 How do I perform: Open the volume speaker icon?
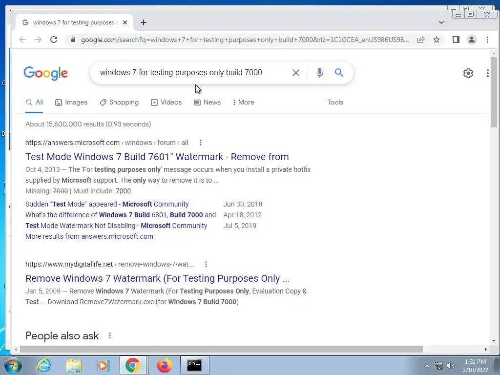[451, 365]
